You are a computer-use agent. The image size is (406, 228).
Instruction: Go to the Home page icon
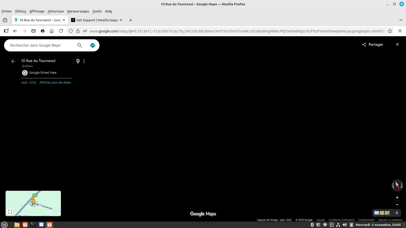tap(52, 31)
